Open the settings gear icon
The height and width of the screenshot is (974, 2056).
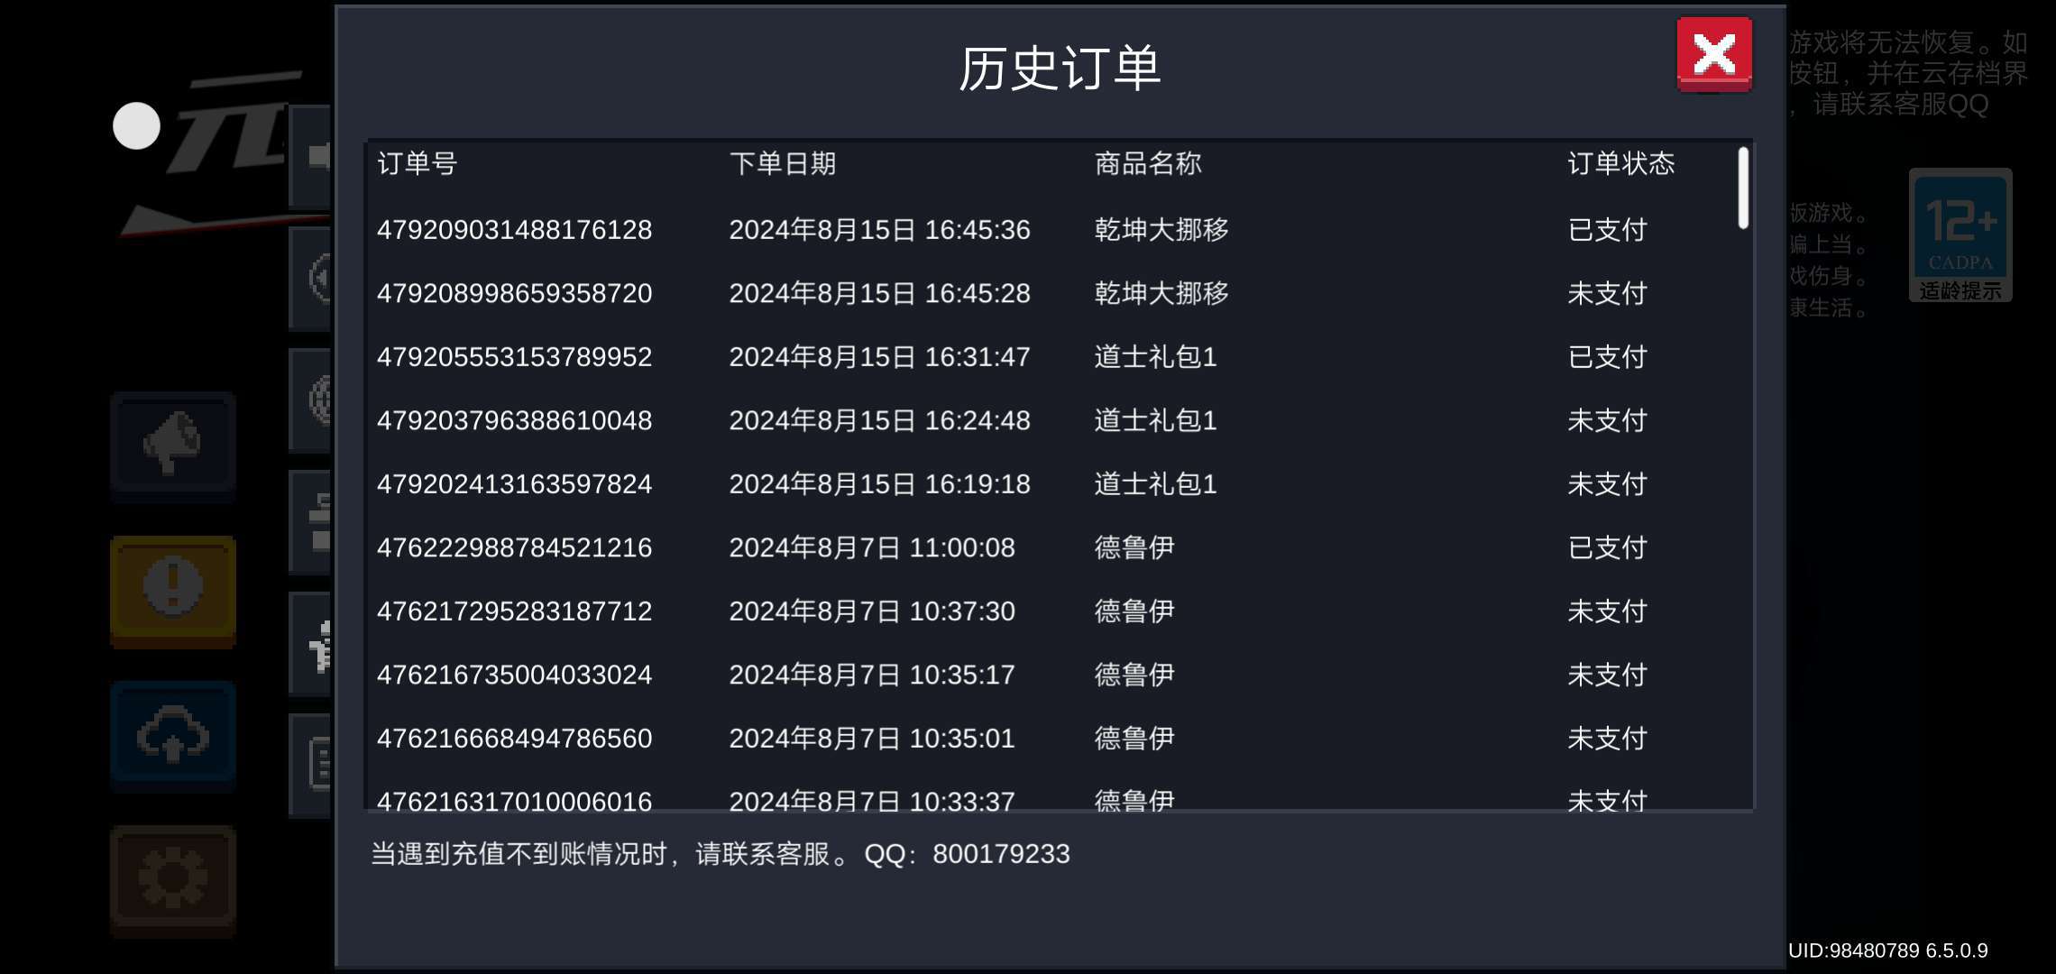pos(173,878)
